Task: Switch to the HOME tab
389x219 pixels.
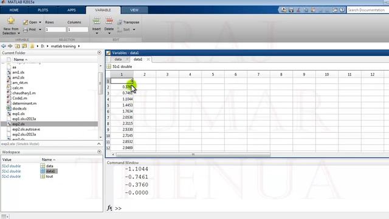Action: (x=14, y=10)
